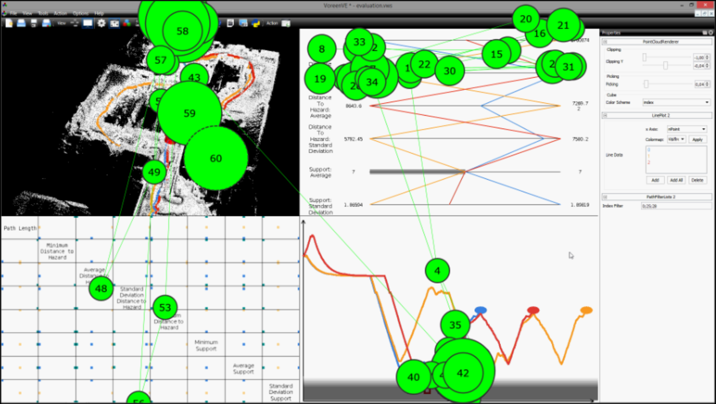Click the Delete button under Line Data
Viewport: 716px width, 404px height.
[697, 180]
